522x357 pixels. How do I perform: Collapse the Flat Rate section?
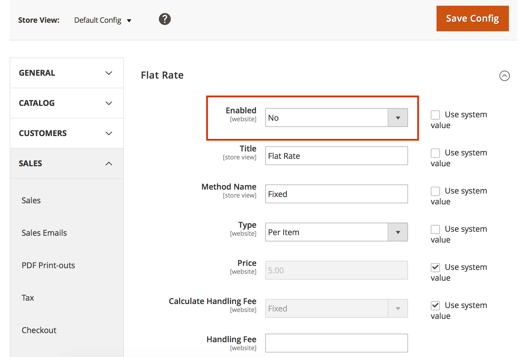pos(504,76)
